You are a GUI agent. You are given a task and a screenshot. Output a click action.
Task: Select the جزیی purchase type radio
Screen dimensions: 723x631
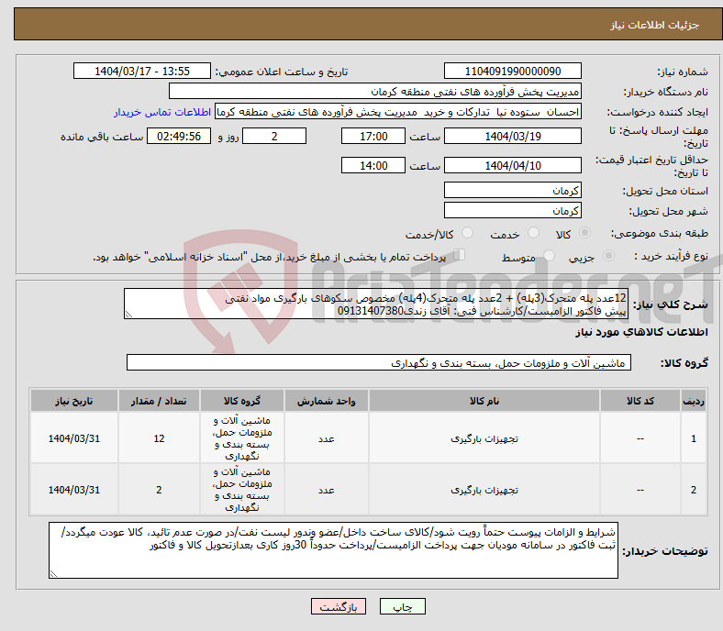608,256
